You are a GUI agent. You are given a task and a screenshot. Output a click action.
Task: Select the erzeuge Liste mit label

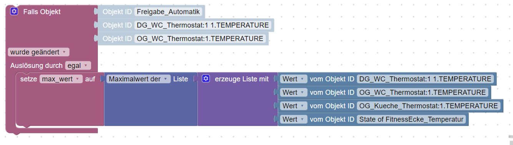pyautogui.click(x=242, y=79)
